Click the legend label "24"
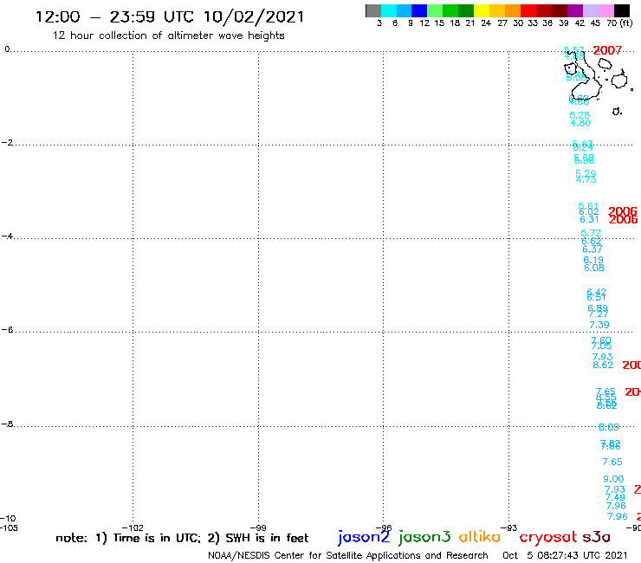This screenshot has width=641, height=563. pyautogui.click(x=486, y=23)
